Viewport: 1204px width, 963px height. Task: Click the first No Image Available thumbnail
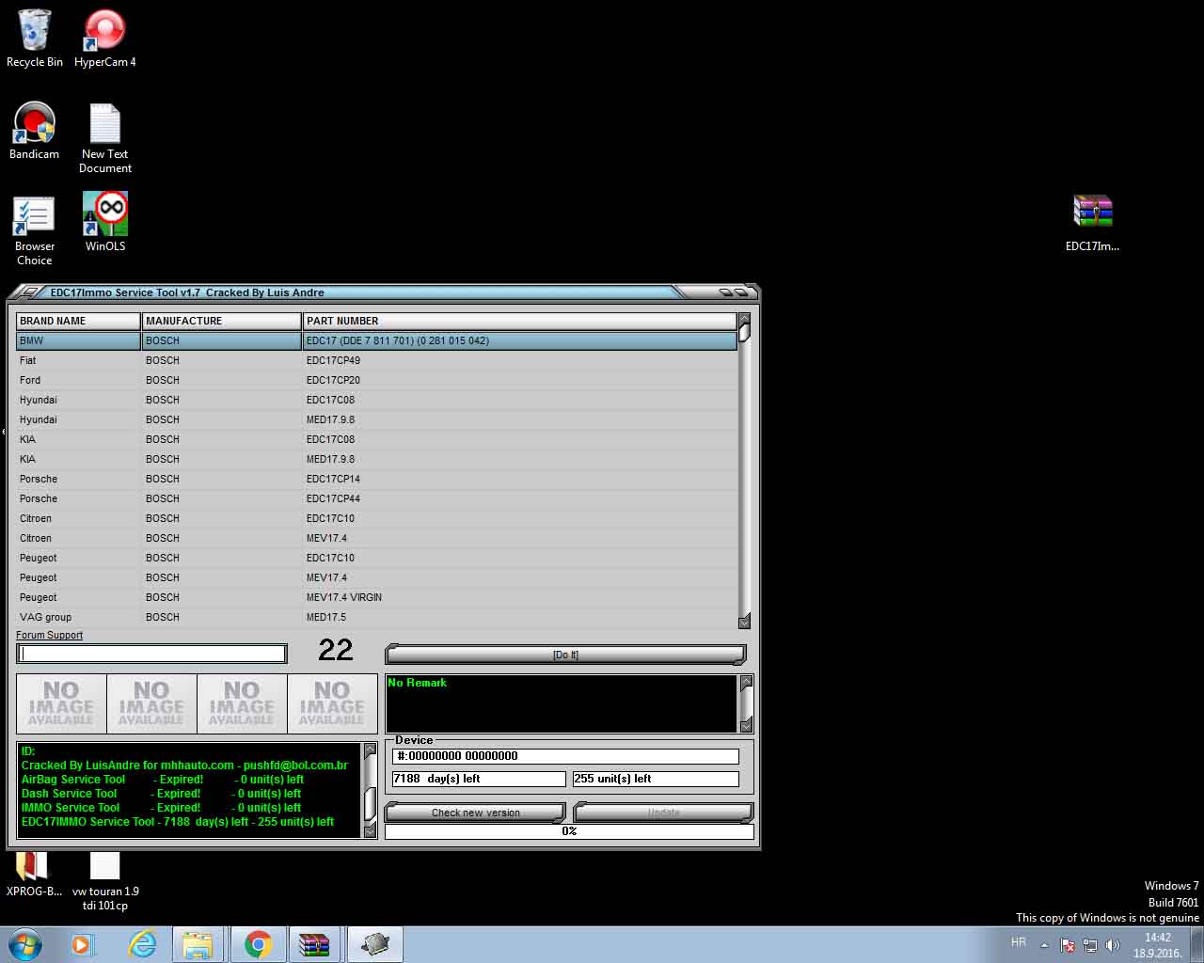coord(61,703)
